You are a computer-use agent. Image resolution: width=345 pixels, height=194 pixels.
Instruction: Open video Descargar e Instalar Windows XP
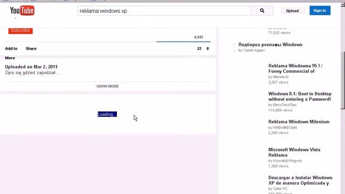point(300,181)
